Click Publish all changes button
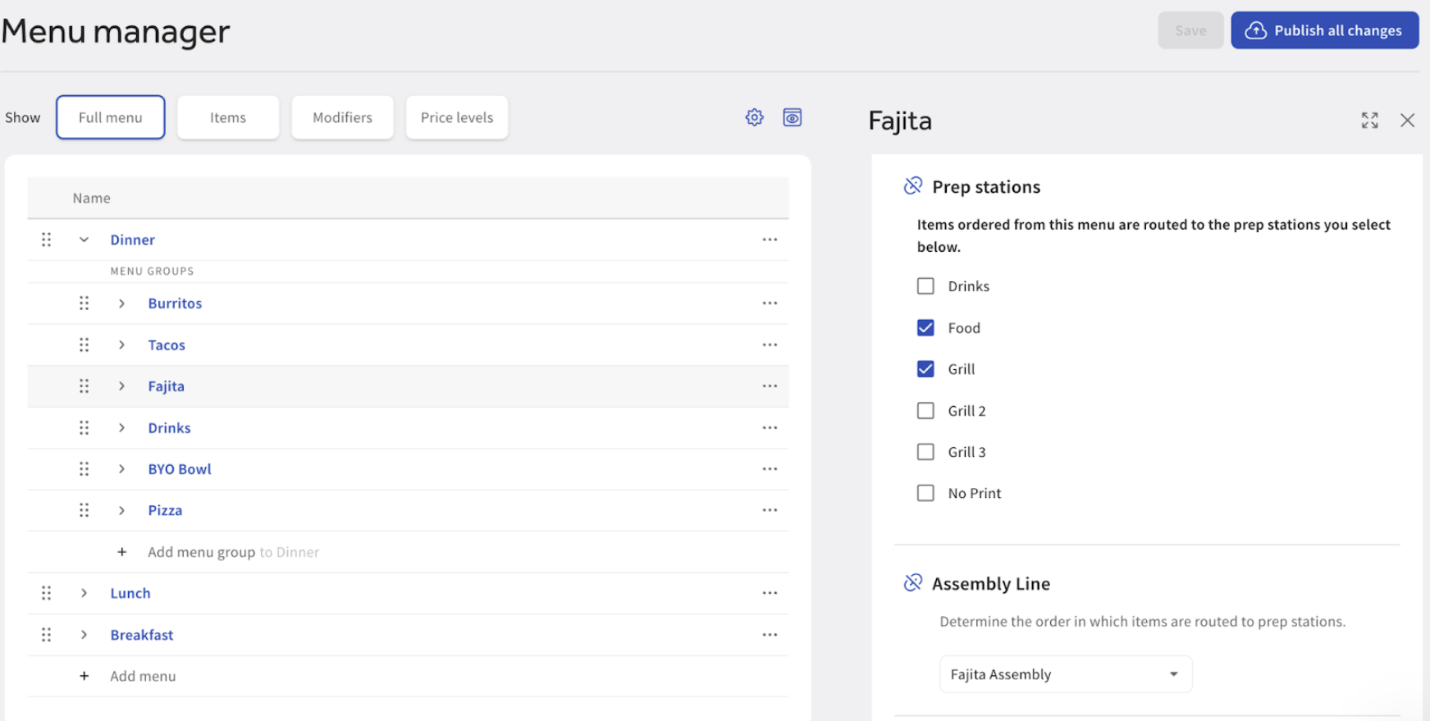Screen dimensions: 1430x721 [x=1324, y=30]
